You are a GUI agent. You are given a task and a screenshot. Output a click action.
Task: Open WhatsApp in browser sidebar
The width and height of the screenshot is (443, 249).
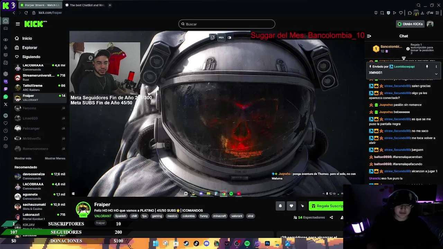click(x=6, y=97)
